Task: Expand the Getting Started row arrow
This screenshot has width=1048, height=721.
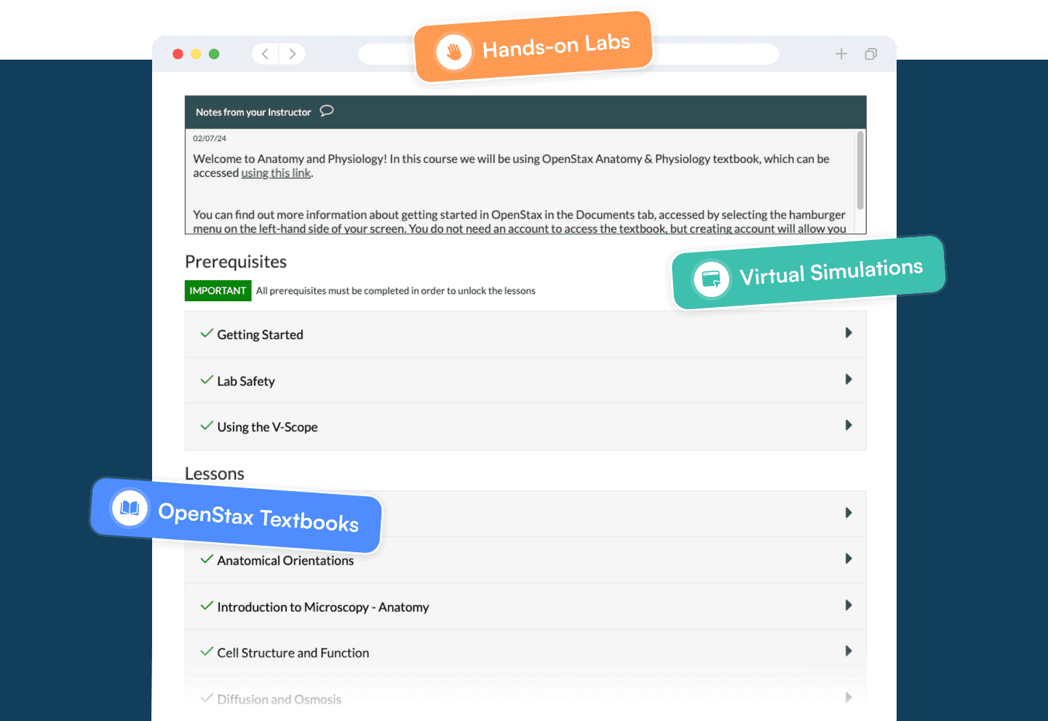Action: [848, 332]
